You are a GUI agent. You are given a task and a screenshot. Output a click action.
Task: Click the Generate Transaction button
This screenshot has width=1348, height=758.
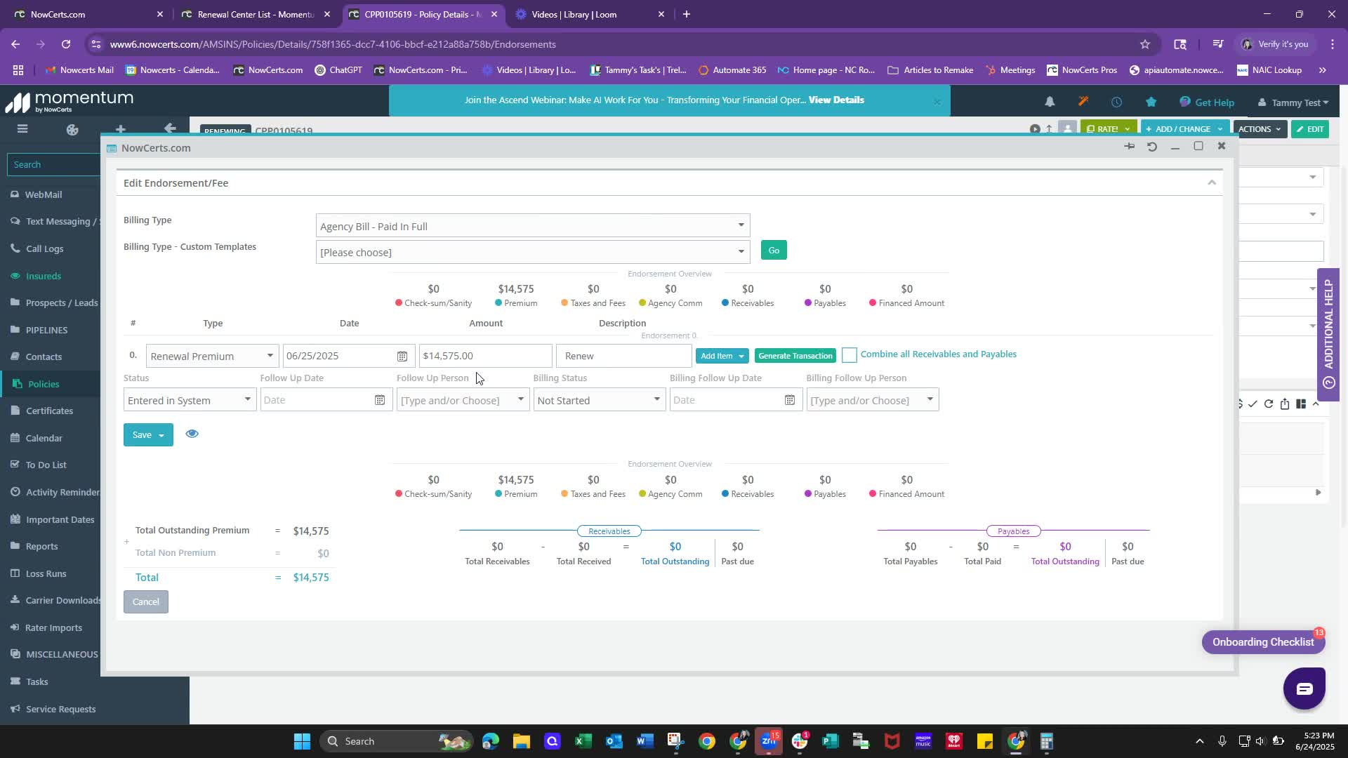click(795, 356)
